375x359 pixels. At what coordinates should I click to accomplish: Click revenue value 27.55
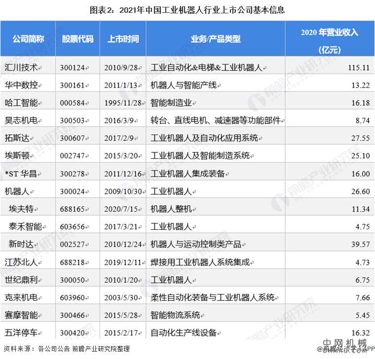(360, 139)
